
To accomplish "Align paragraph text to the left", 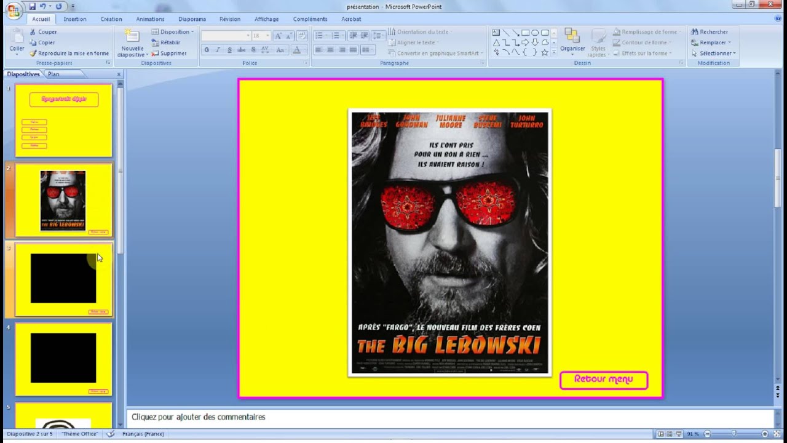I will [319, 50].
